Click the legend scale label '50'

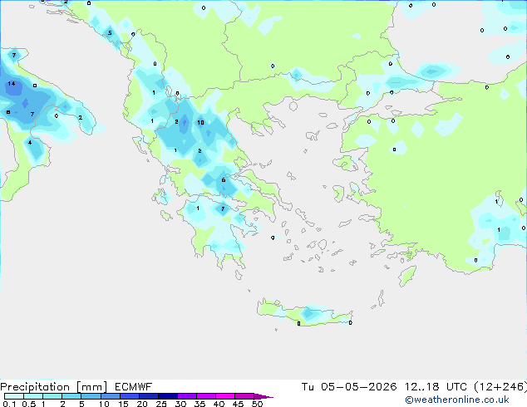pyautogui.click(x=257, y=404)
